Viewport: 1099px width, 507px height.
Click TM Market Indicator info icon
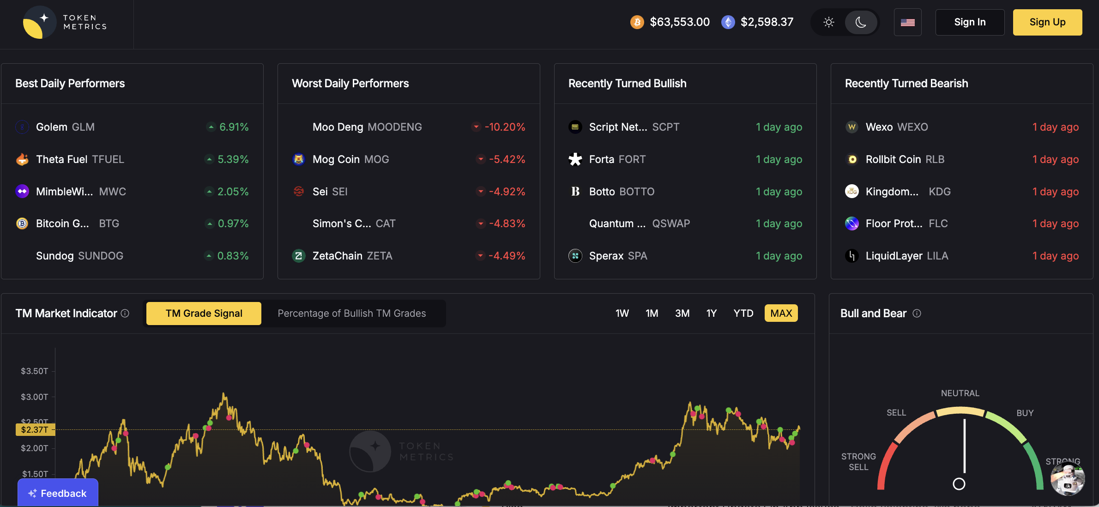click(x=125, y=314)
